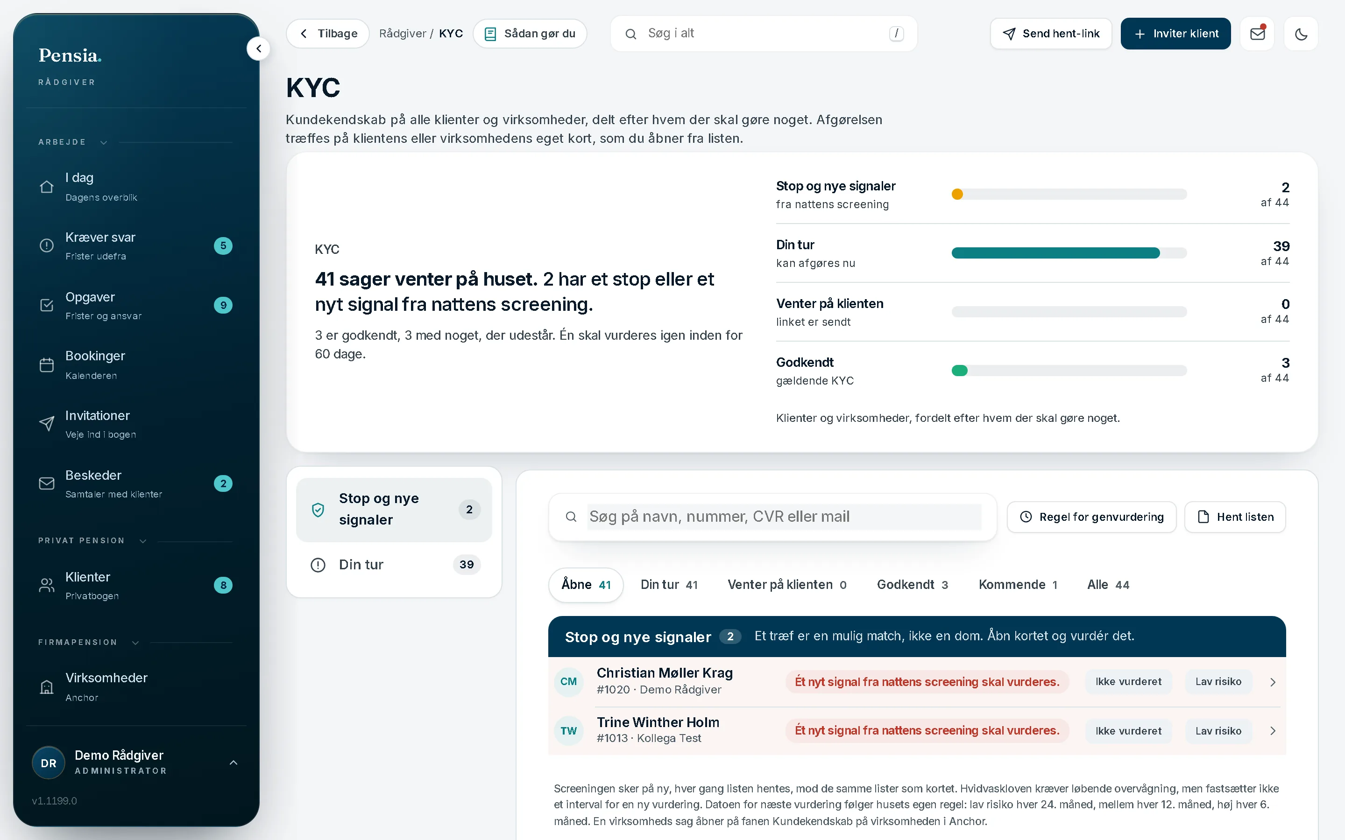Go back with the Tilbage button

328,34
